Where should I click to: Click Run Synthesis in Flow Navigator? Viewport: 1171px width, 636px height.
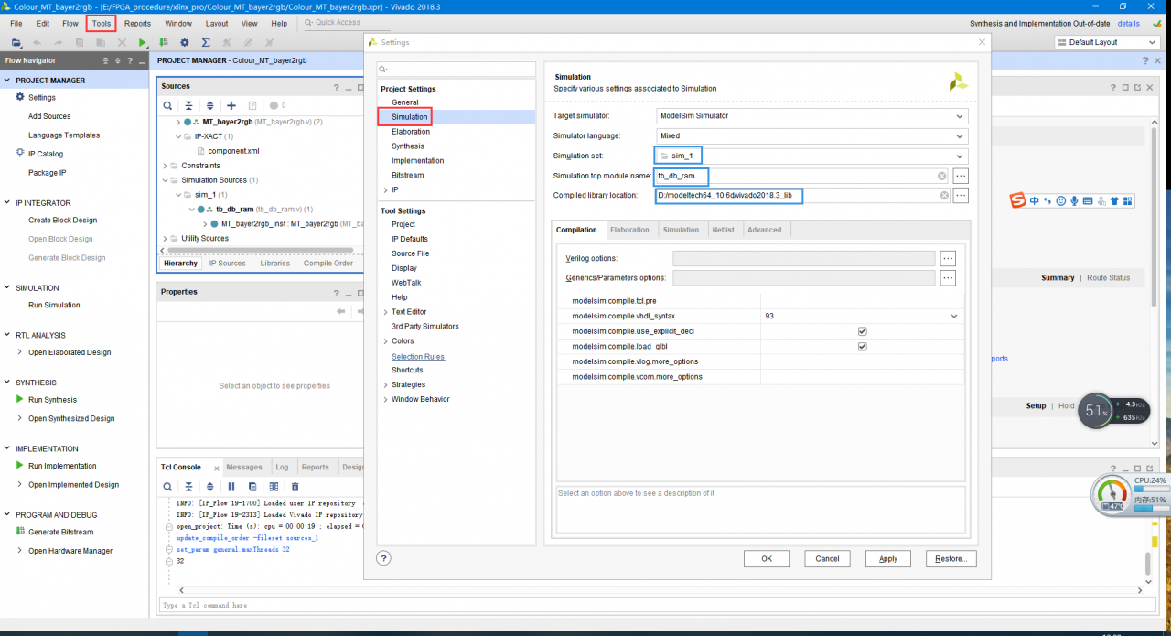click(52, 400)
